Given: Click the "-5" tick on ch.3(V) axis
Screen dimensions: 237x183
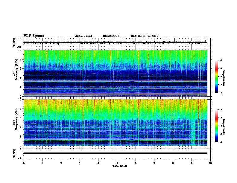Looking at the screenshot, I should point(20,158).
